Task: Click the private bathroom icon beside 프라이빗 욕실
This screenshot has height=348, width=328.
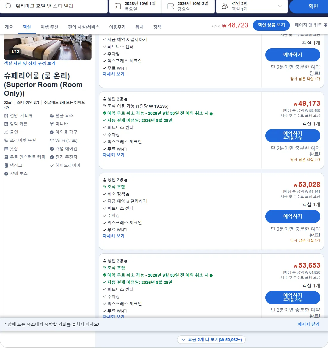Action: (x=6, y=140)
